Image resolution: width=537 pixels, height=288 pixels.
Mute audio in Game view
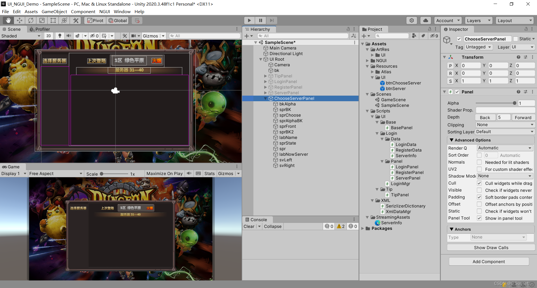pyautogui.click(x=189, y=173)
